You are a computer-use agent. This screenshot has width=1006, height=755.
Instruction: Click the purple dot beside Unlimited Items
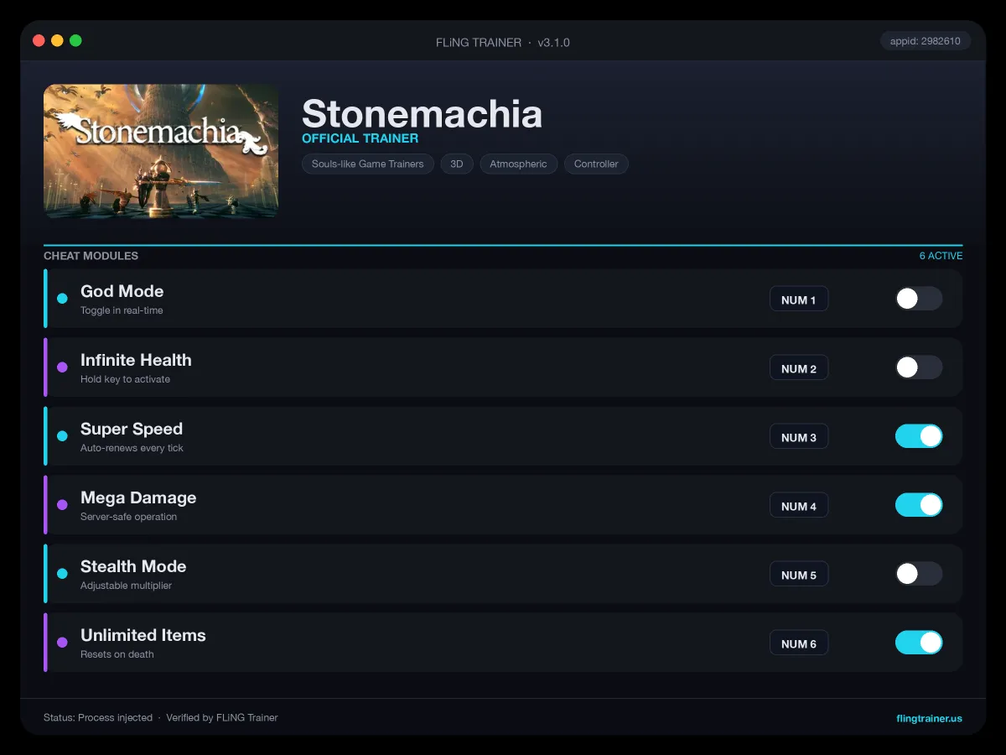(x=62, y=643)
